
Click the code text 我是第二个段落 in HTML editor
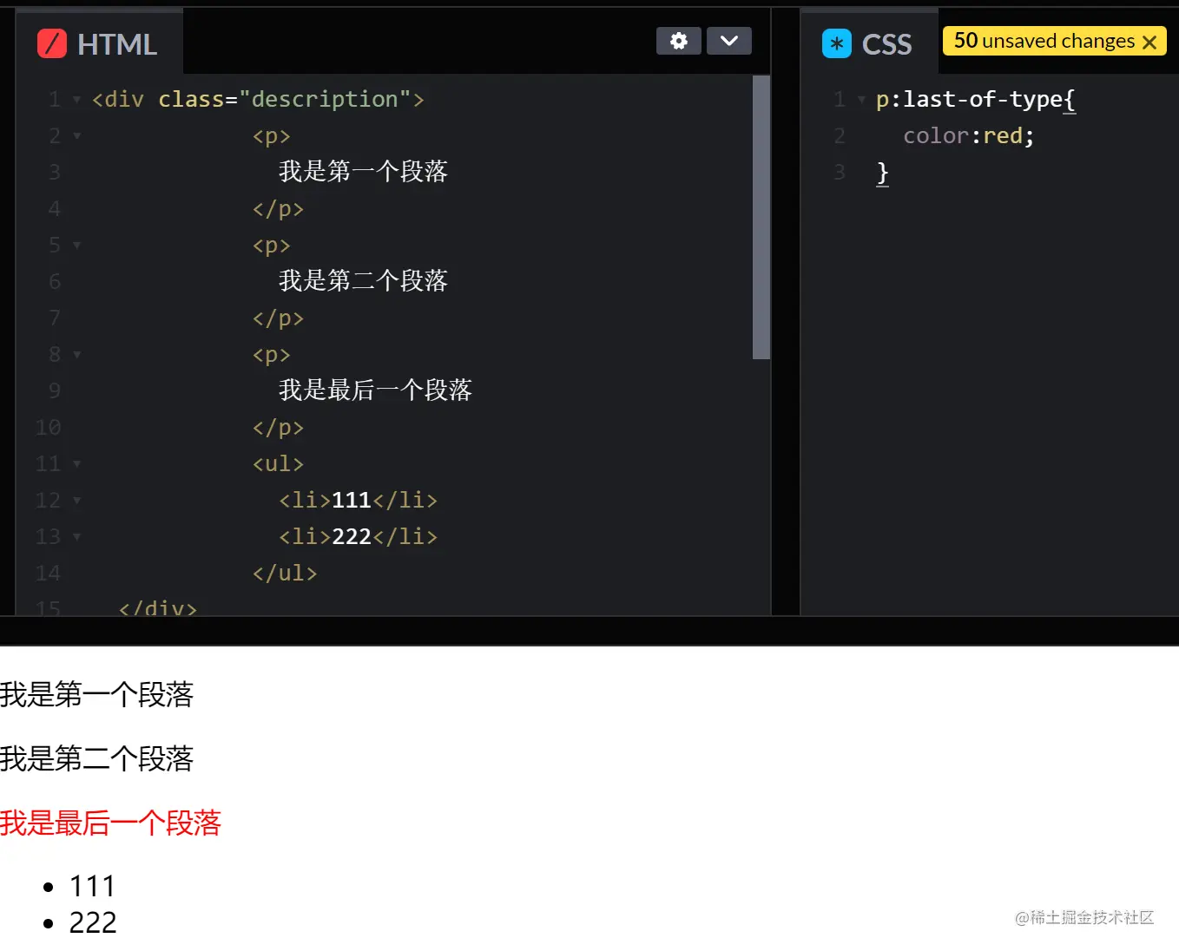(363, 281)
